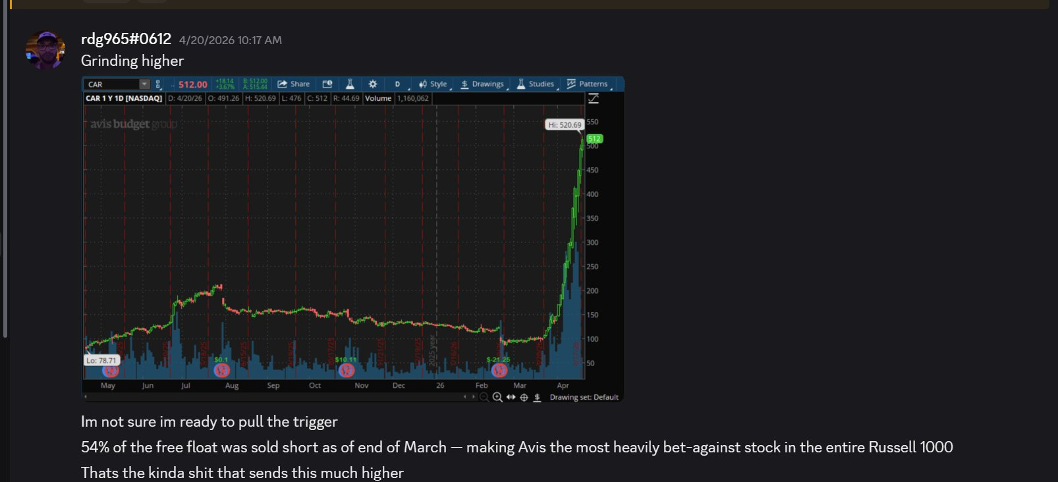The image size is (1058, 482).
Task: Open the Drawings menu
Action: 483,84
